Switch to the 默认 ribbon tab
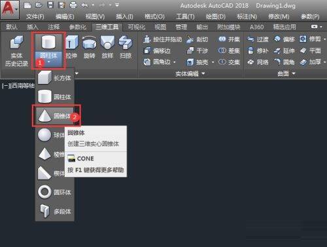 pos(12,27)
